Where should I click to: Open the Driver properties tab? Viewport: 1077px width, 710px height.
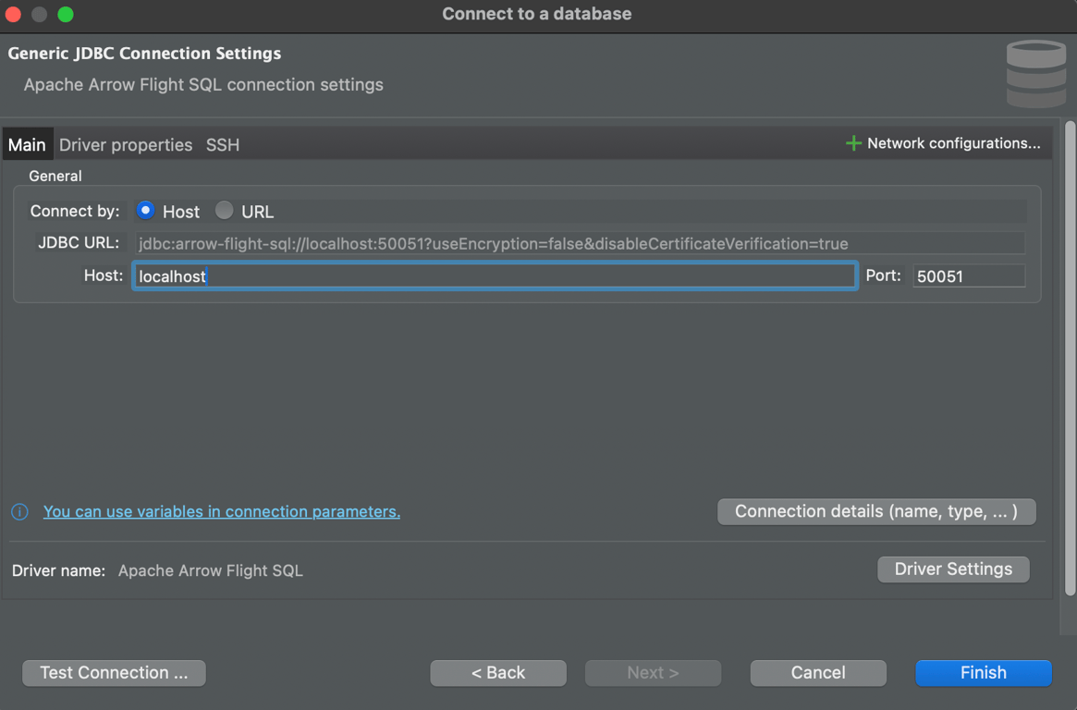(x=126, y=145)
